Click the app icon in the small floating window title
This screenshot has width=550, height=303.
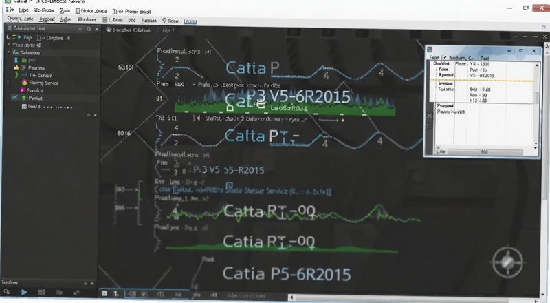[430, 50]
